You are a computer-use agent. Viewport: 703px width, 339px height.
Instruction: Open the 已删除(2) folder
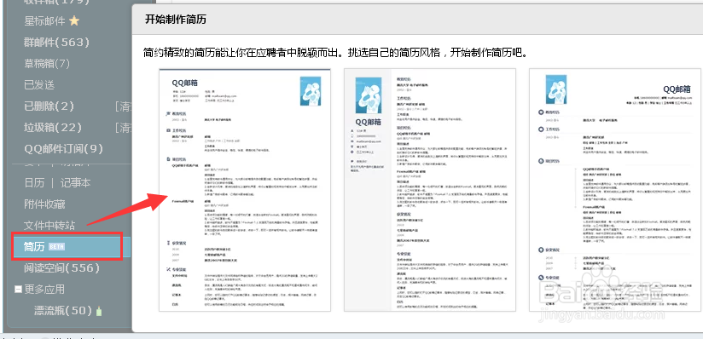(x=49, y=106)
